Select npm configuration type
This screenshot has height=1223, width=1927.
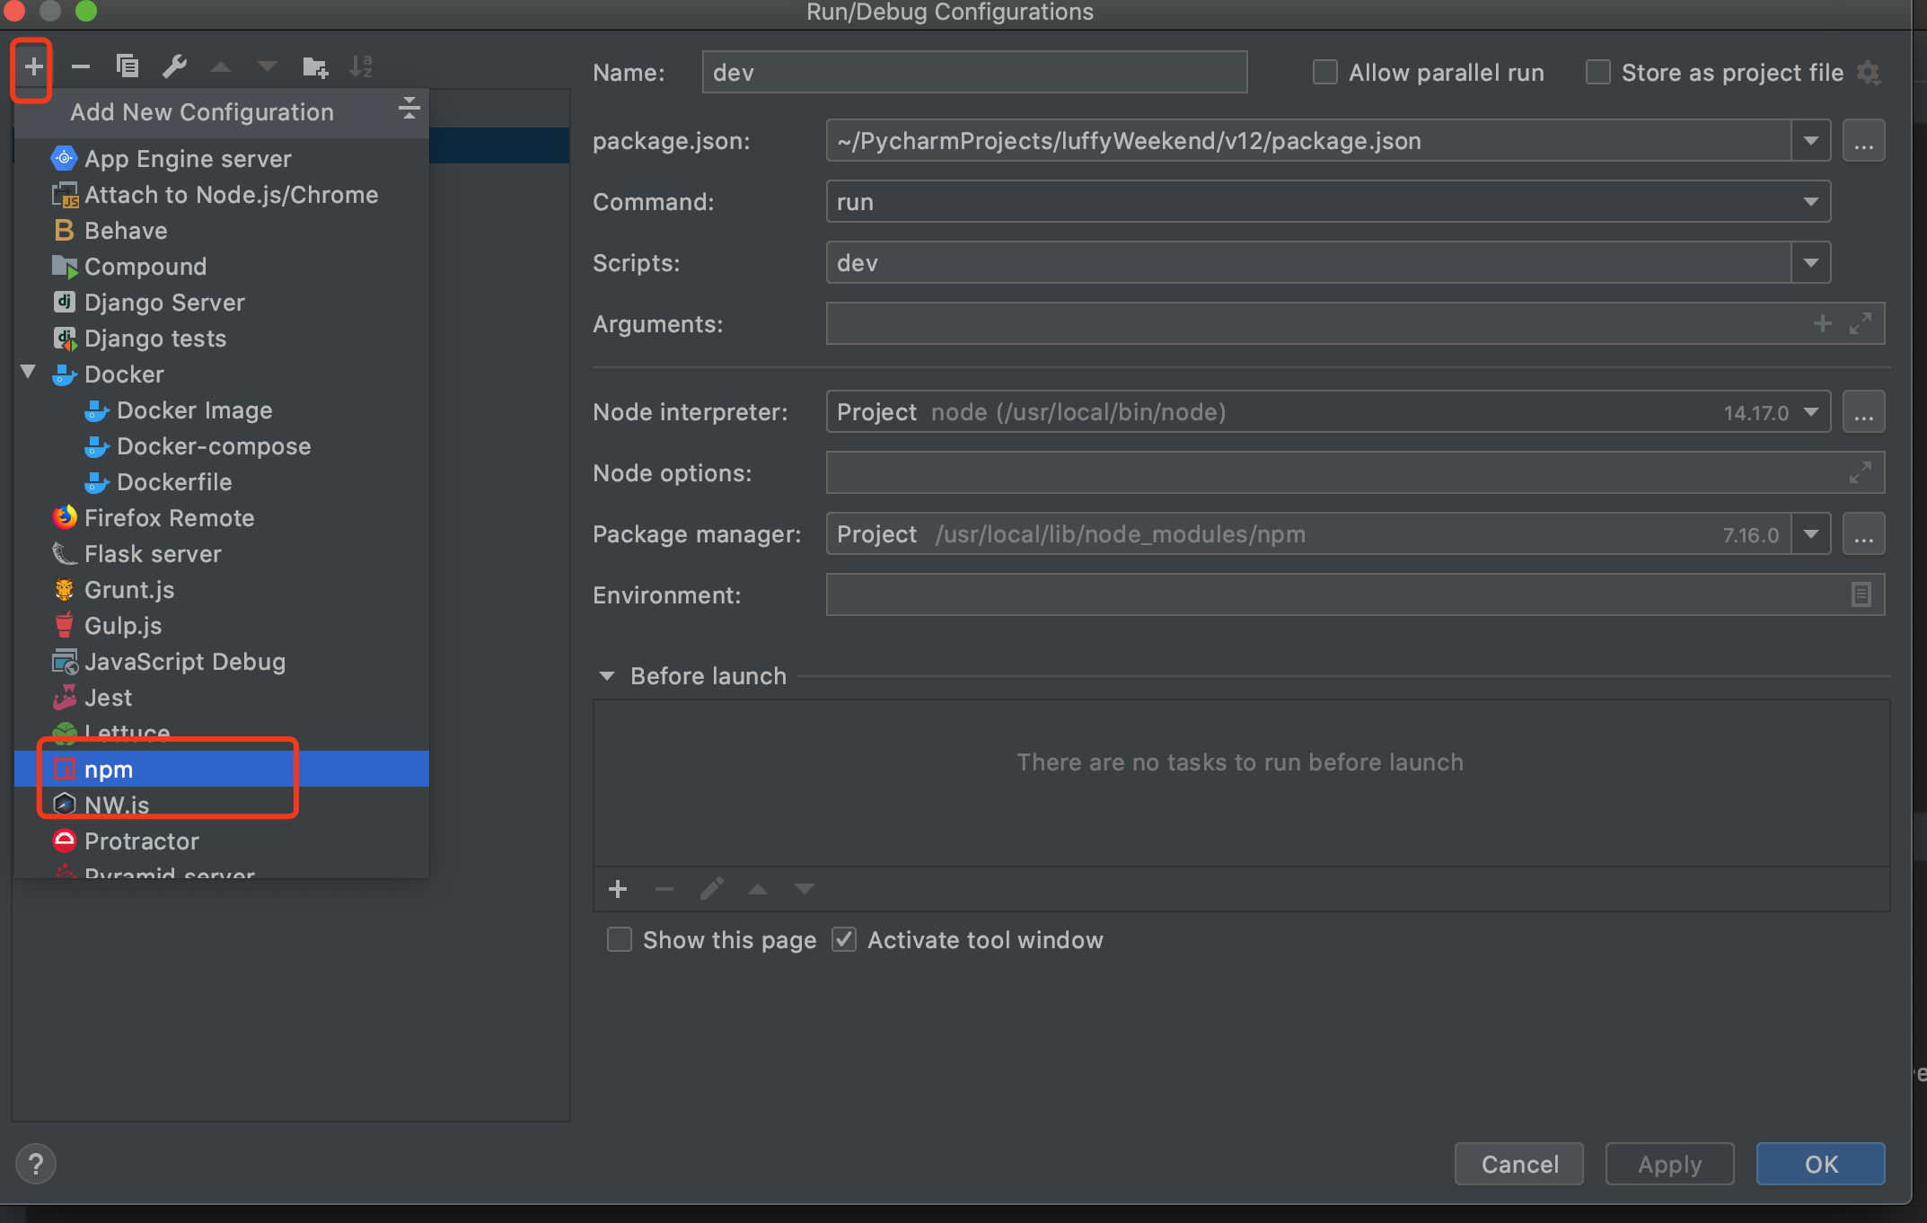pos(222,770)
